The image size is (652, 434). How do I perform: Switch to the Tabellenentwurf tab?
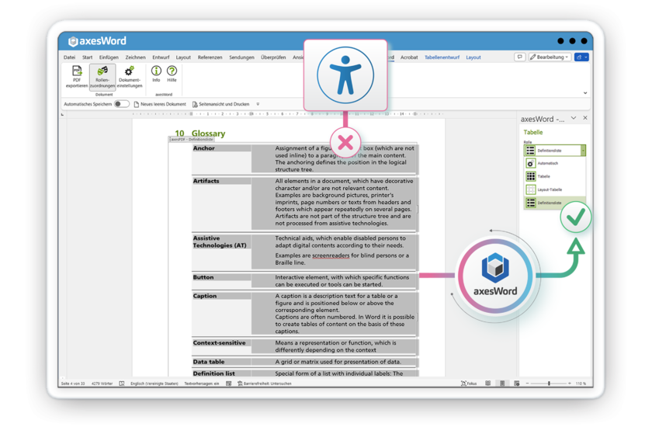tap(442, 57)
